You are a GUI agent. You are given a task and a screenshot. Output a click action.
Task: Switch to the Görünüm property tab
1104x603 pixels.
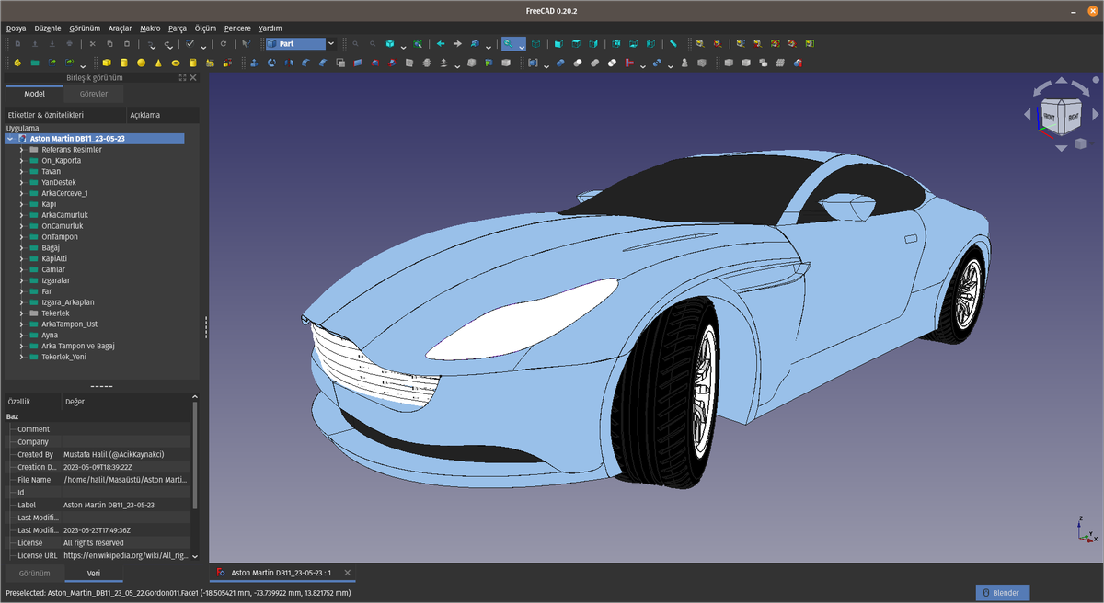(34, 574)
